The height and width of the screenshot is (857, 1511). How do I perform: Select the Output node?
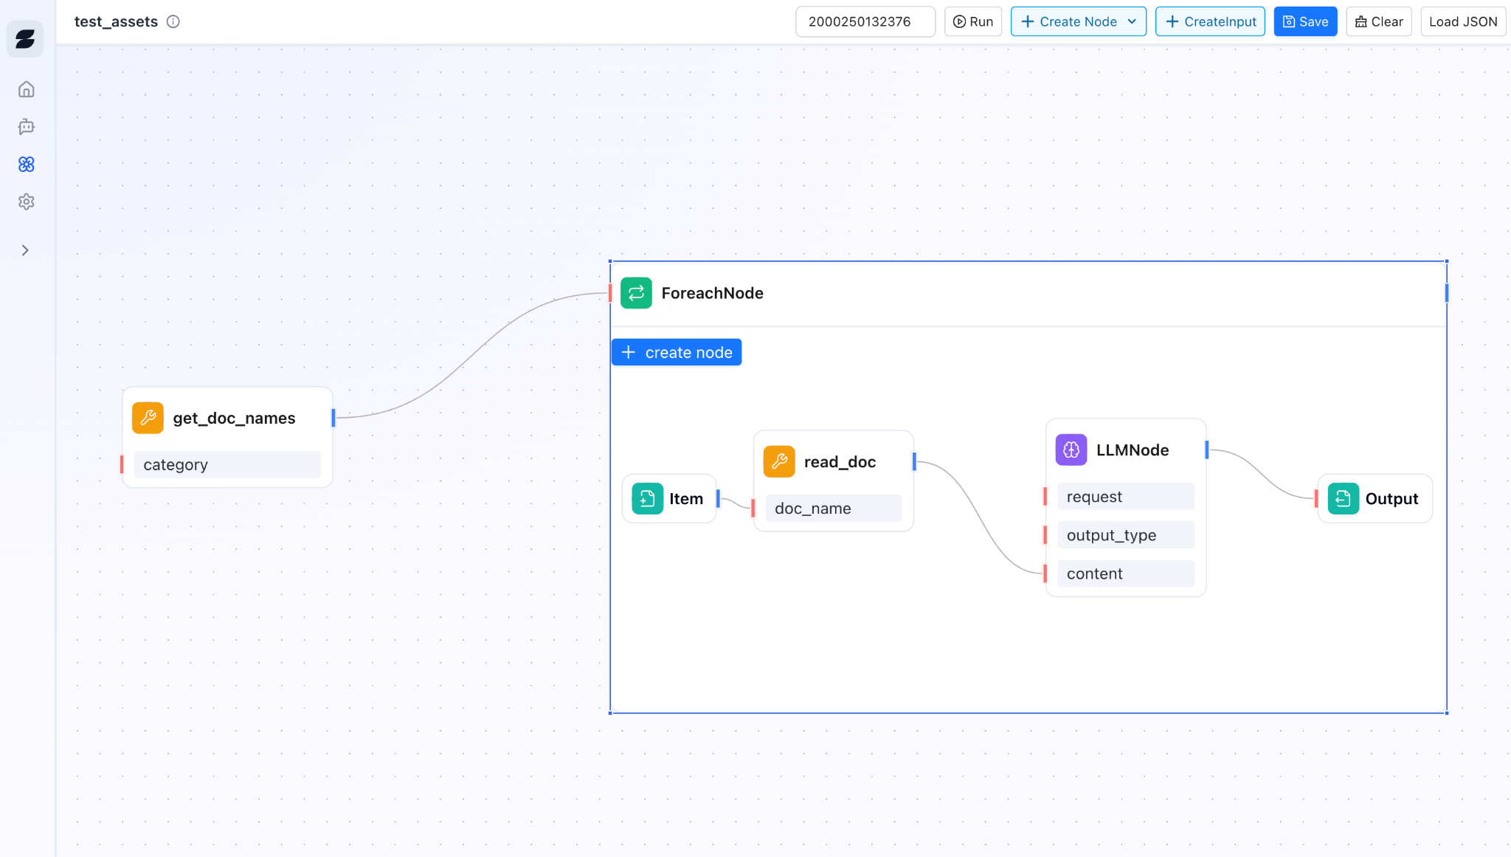coord(1375,499)
